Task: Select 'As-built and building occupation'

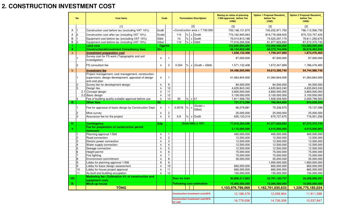Action: pos(106,173)
